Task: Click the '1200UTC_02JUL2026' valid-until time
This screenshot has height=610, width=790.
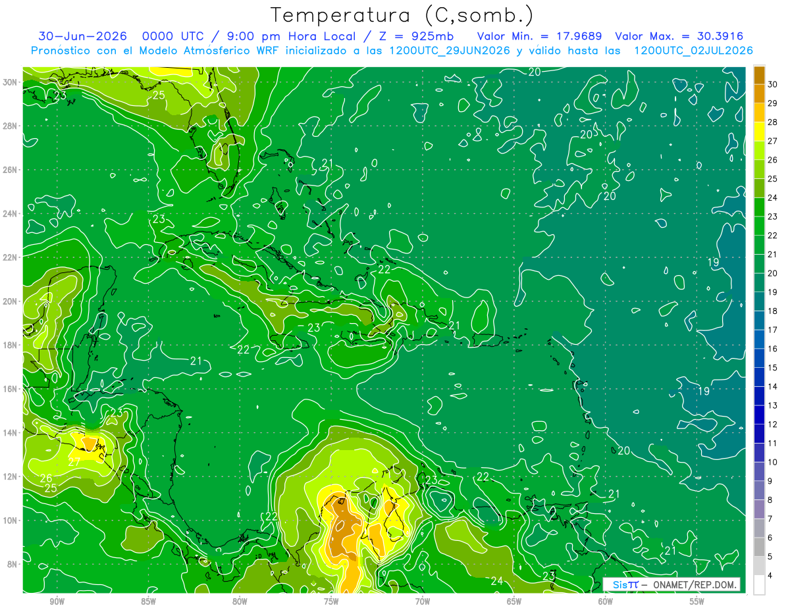Action: point(694,51)
